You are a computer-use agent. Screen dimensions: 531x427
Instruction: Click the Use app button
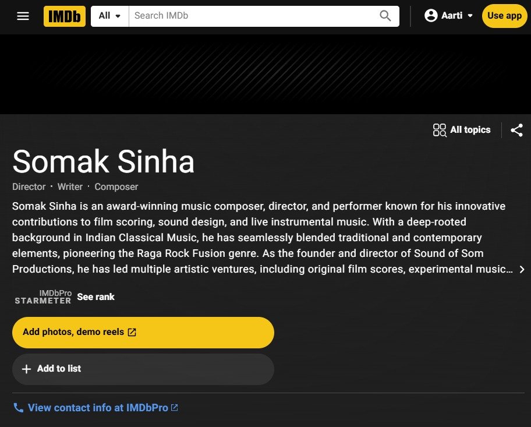[x=504, y=16]
